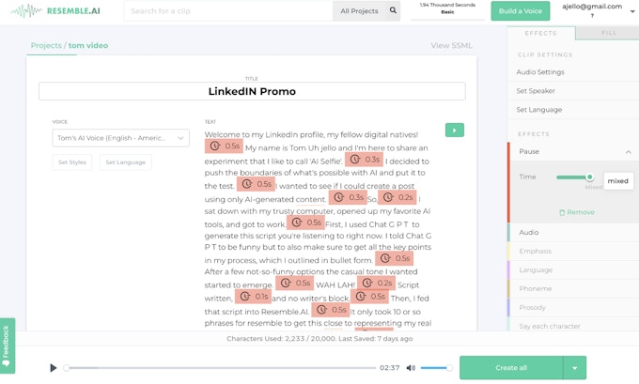This screenshot has height=384, width=639.
Task: Open the View SSML link
Action: point(451,45)
